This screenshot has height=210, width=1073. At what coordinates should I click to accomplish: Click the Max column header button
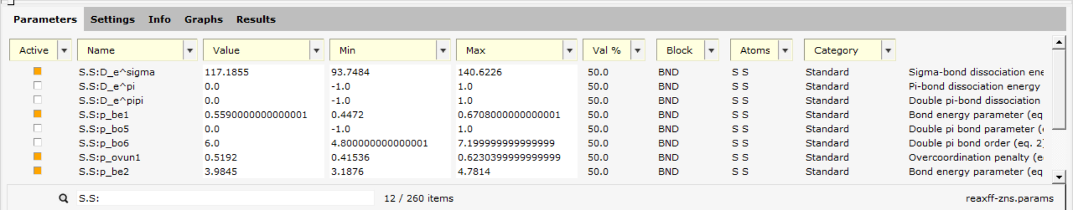[x=509, y=50]
